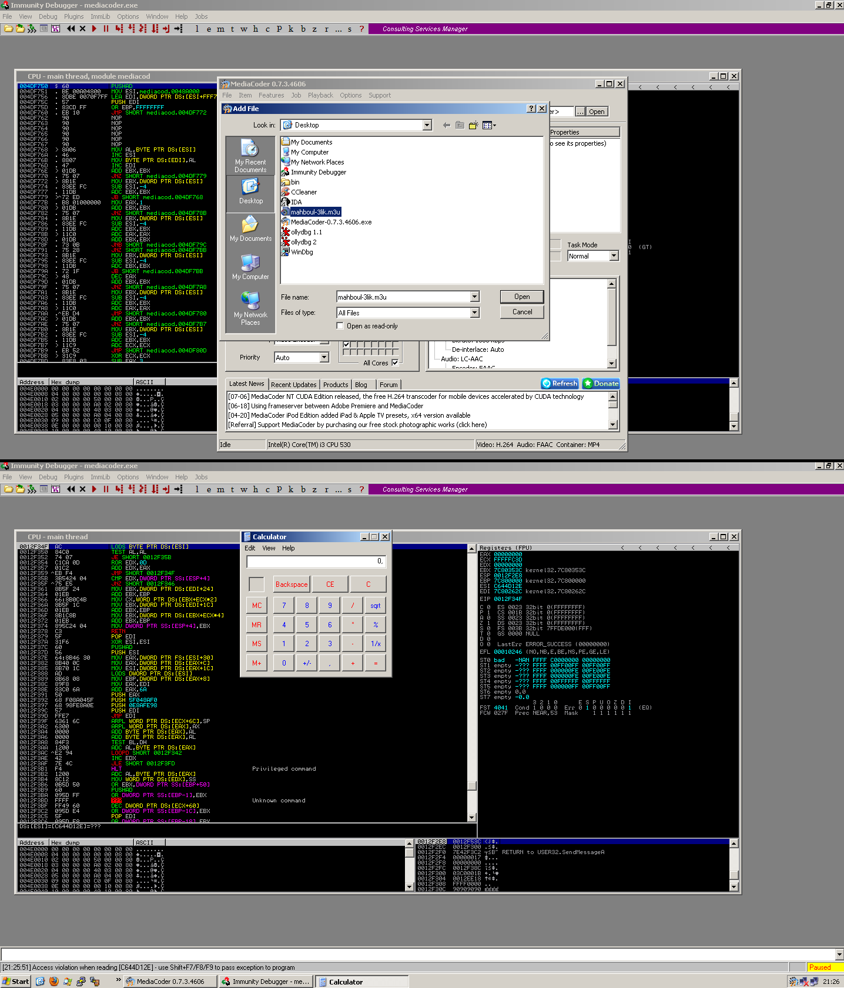Click the Refresh button in MediaCoder

point(560,384)
